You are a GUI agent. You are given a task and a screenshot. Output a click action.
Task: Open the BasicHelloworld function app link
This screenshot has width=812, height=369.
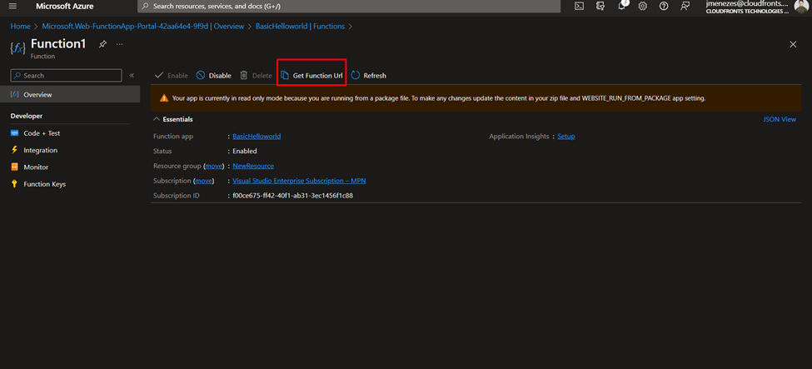point(257,137)
